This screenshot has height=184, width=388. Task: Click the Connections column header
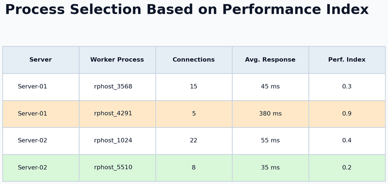[193, 60]
